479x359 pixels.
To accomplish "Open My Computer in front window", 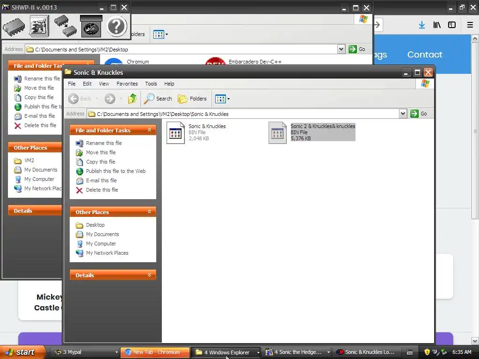I will tap(96, 244).
